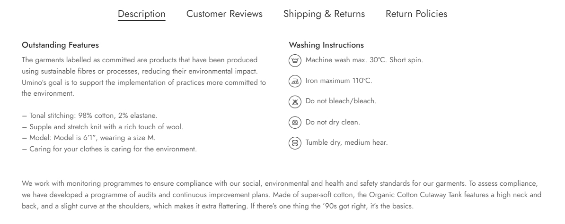Click the 'Caring for your clothes' line
565x224 pixels.
click(x=109, y=149)
